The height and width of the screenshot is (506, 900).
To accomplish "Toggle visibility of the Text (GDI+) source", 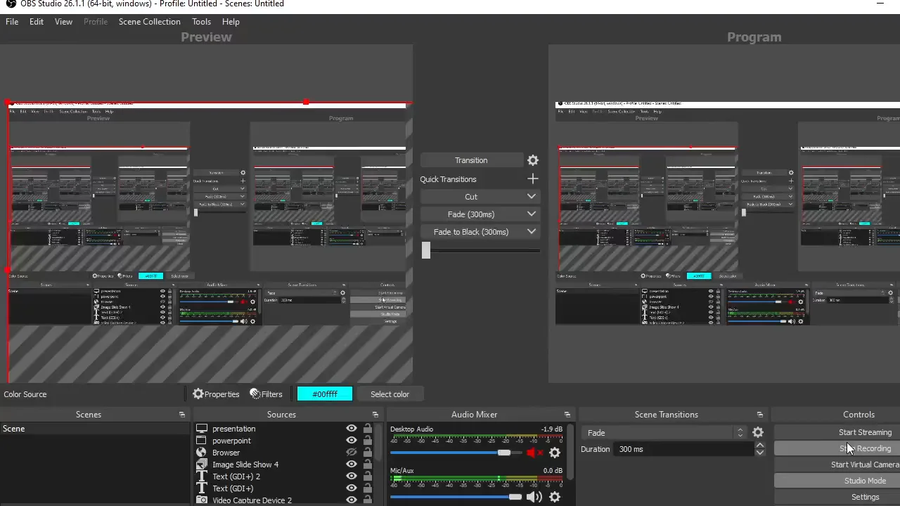I will [x=352, y=488].
